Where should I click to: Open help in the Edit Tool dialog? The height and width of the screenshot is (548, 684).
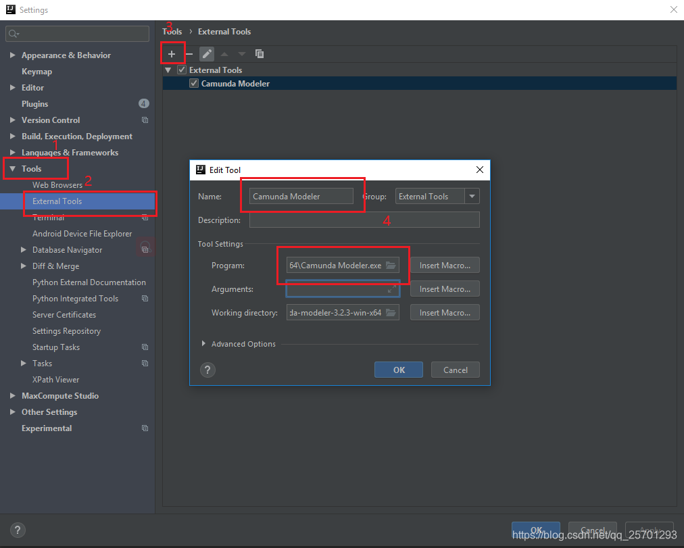click(207, 370)
